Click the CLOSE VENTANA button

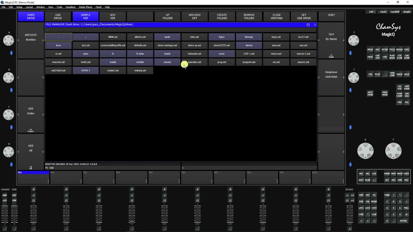click(277, 16)
